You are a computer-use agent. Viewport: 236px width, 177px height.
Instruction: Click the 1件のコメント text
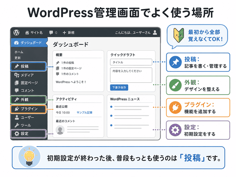(x=70, y=74)
